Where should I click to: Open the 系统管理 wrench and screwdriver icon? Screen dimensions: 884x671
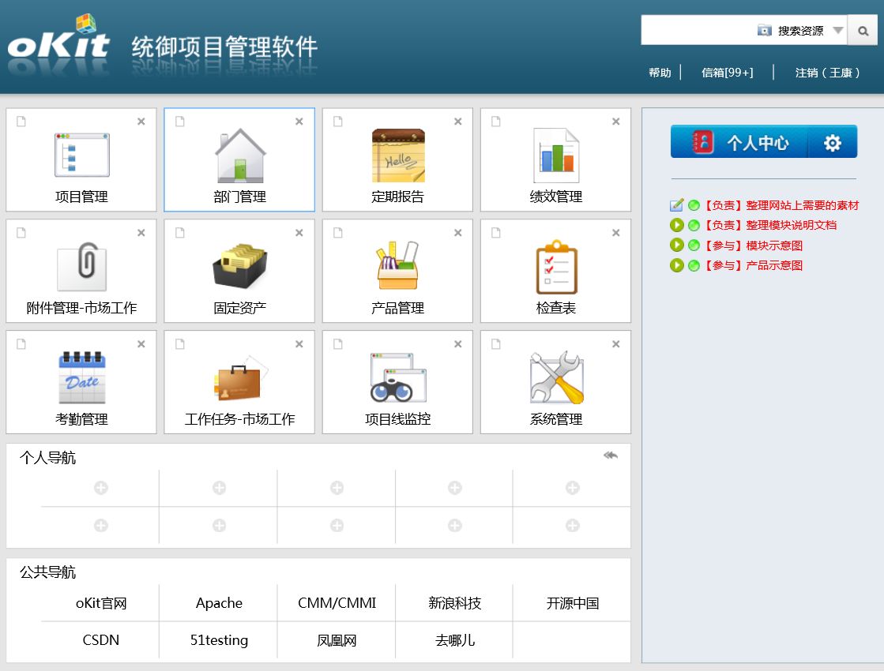[556, 377]
